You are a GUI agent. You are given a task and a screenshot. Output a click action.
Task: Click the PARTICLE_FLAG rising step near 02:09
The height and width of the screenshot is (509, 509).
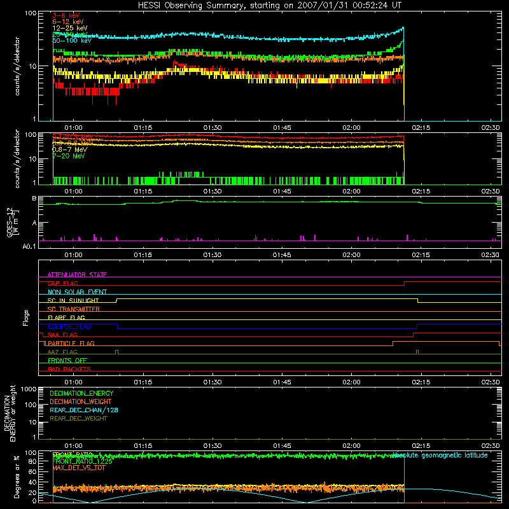[x=393, y=344]
